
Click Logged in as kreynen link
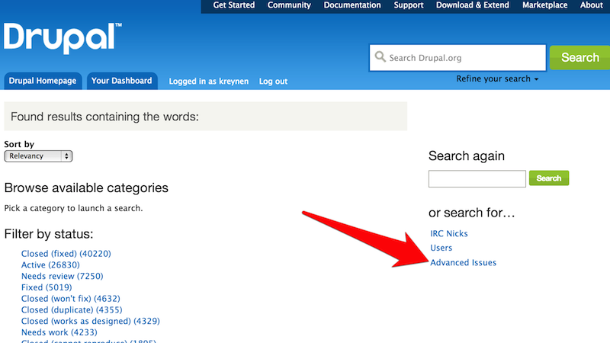pos(208,82)
